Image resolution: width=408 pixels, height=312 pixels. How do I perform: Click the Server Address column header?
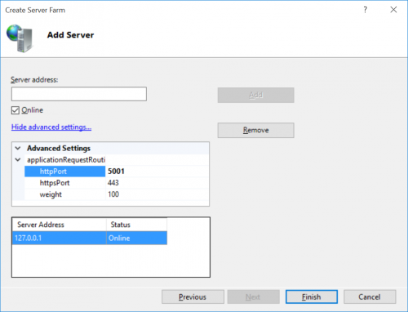(x=60, y=225)
